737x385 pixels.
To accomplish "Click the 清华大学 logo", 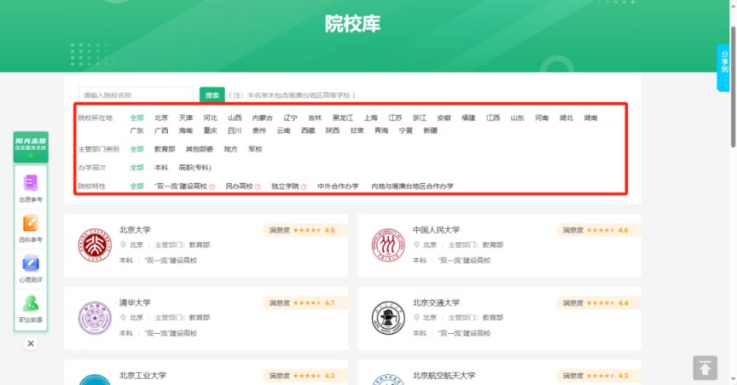I will tap(95, 318).
